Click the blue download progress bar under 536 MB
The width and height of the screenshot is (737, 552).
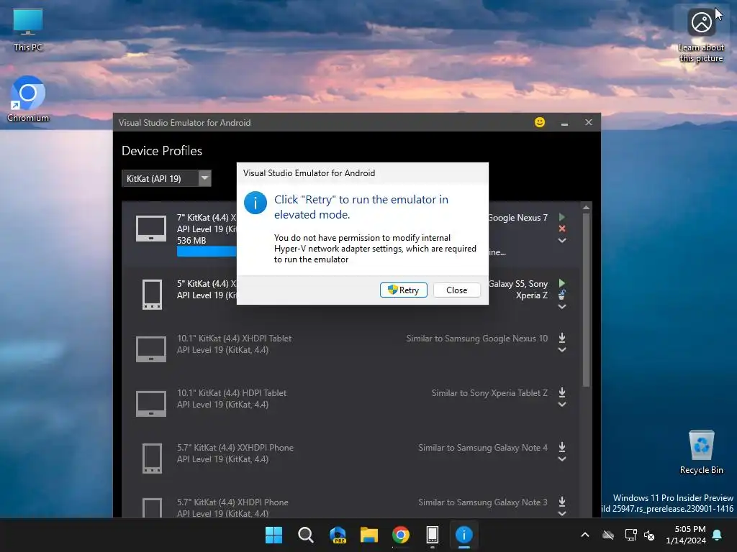click(207, 252)
